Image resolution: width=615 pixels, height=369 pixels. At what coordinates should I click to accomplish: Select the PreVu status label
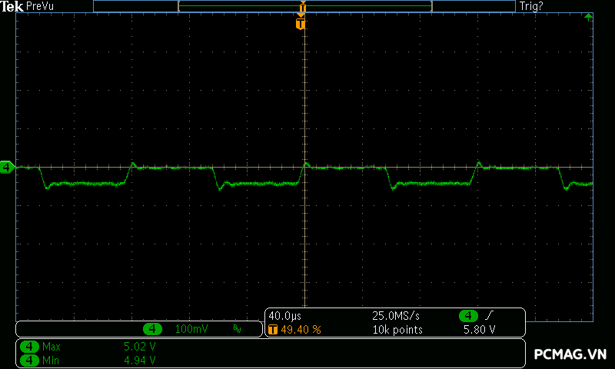41,6
